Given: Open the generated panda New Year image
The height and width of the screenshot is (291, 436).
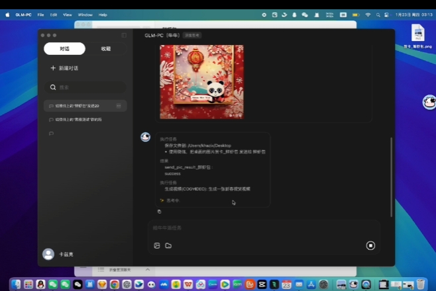Looking at the screenshot, I should click(202, 82).
